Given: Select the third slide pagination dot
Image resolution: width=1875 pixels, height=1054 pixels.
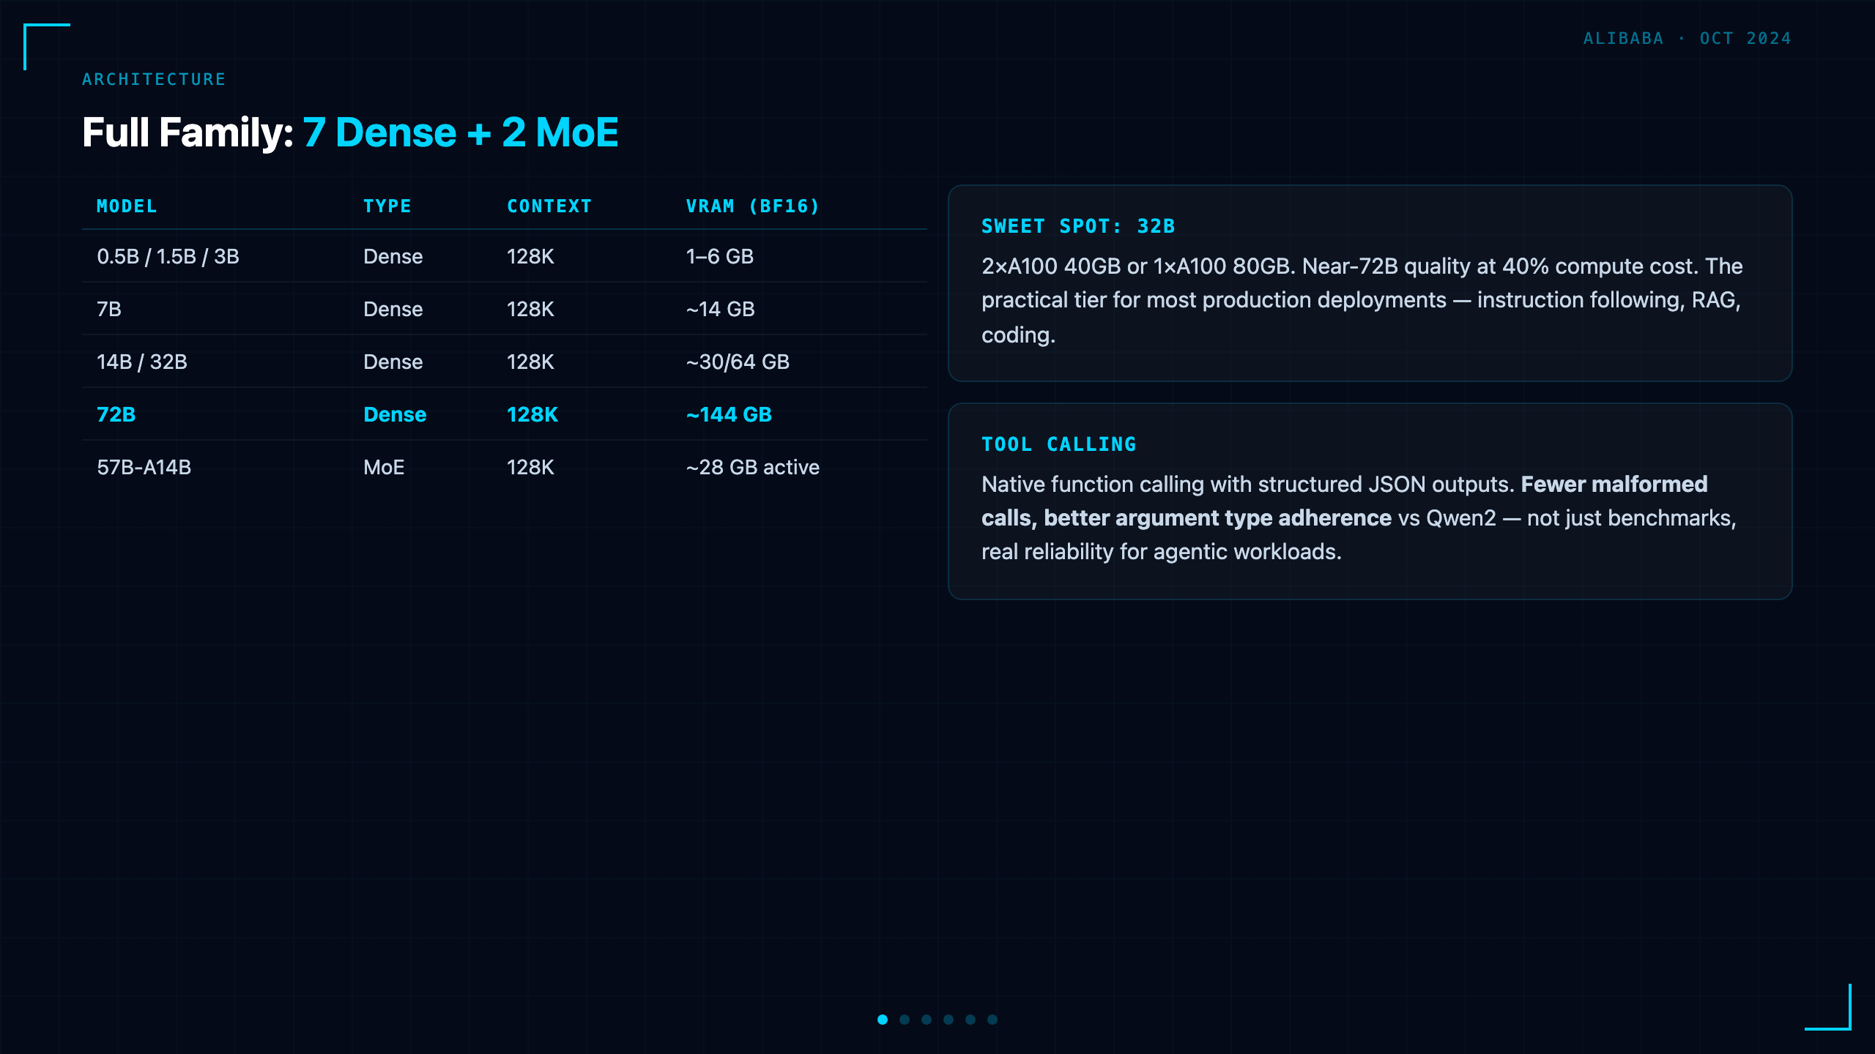Looking at the screenshot, I should click(927, 1020).
